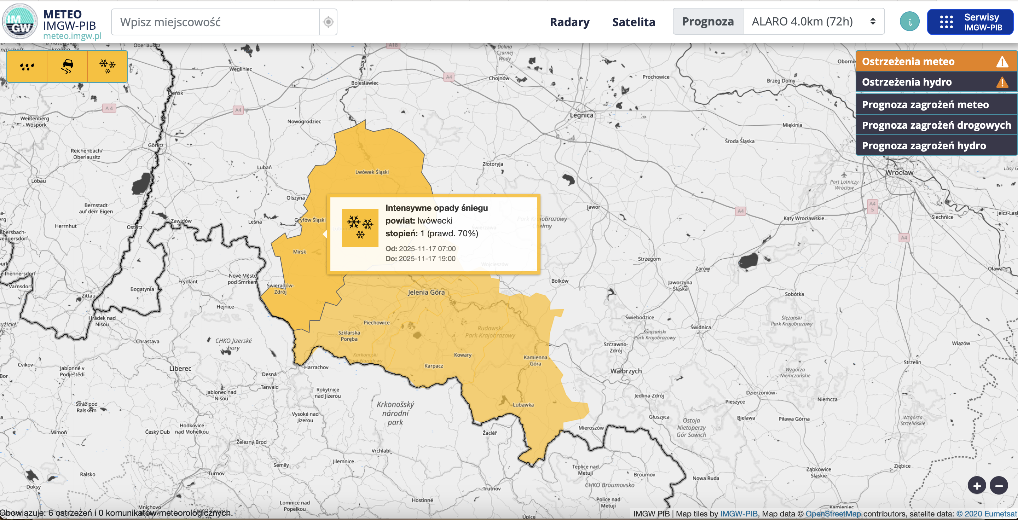
Task: Click the snowflake icon in warning popup
Action: (x=360, y=227)
